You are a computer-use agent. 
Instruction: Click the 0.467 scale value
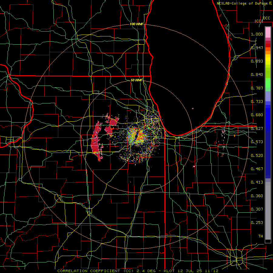(257, 169)
